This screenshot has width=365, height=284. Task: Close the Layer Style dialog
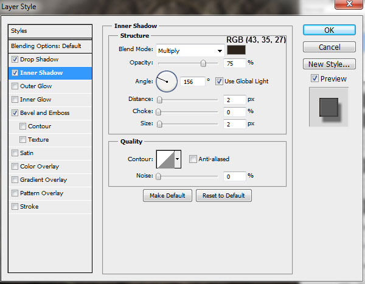pos(349,4)
